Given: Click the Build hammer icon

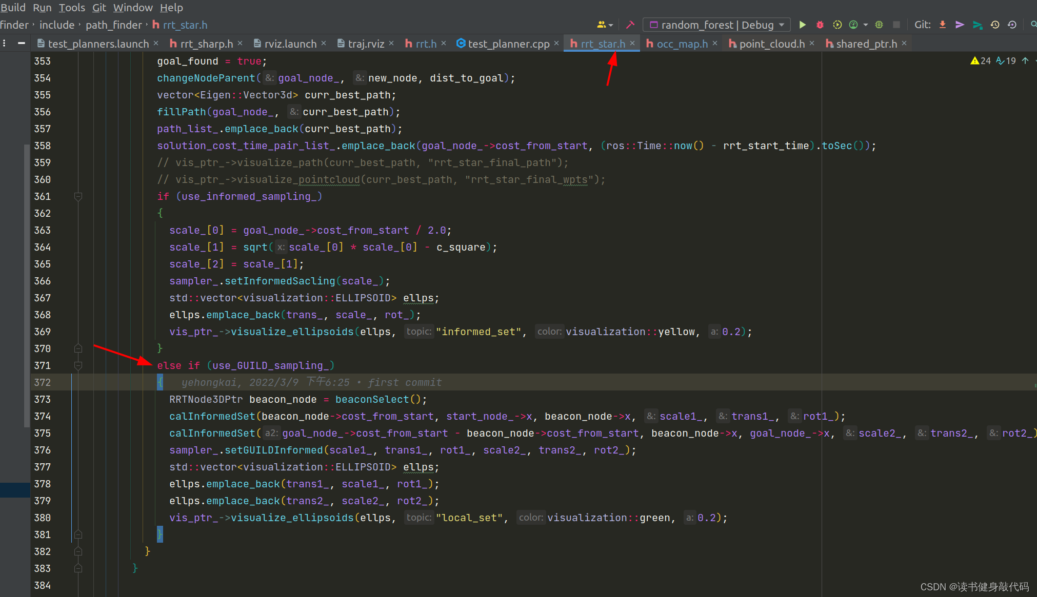Looking at the screenshot, I should pyautogui.click(x=630, y=25).
